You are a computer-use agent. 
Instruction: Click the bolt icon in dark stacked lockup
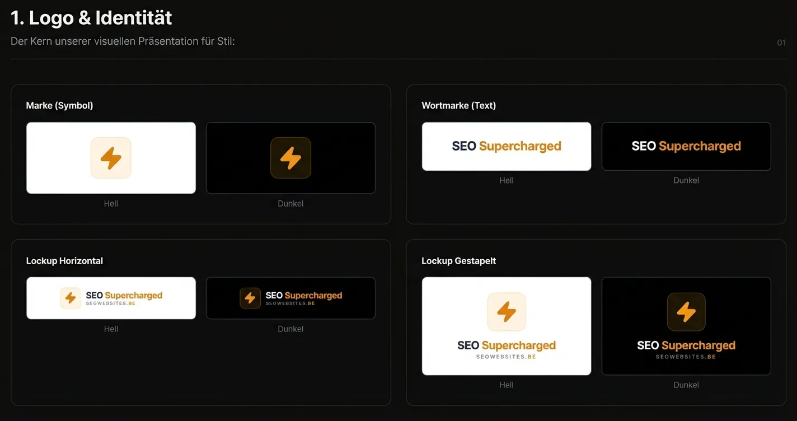click(x=686, y=312)
